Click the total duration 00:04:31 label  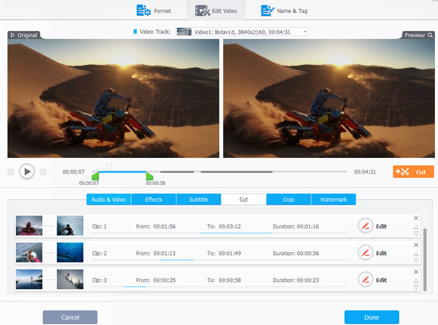[365, 172]
